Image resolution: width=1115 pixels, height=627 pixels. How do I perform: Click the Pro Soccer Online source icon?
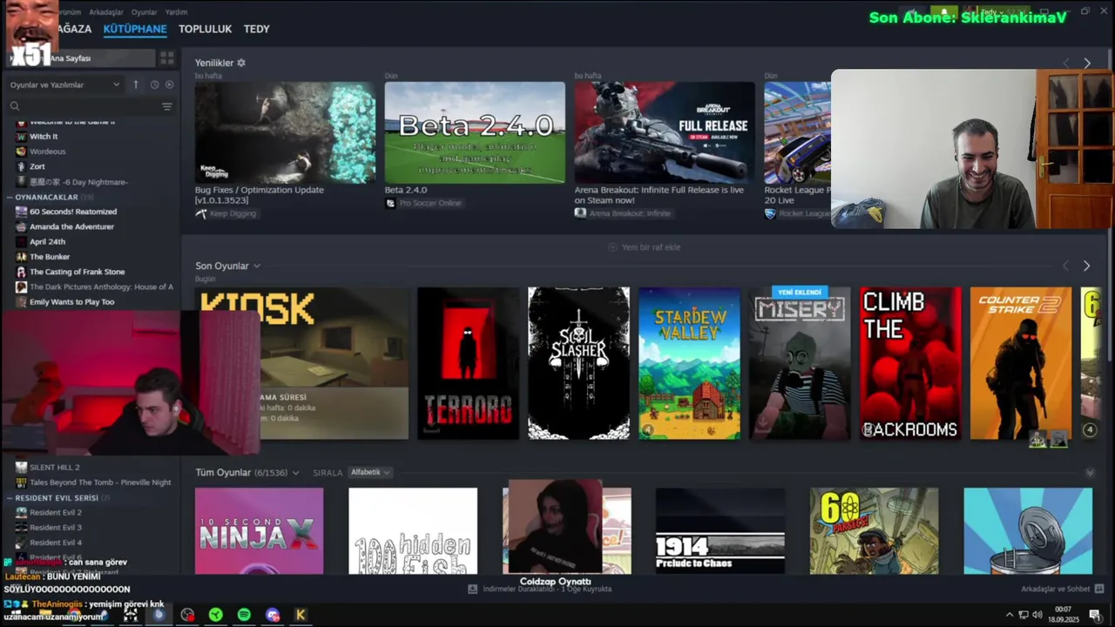[x=391, y=203]
